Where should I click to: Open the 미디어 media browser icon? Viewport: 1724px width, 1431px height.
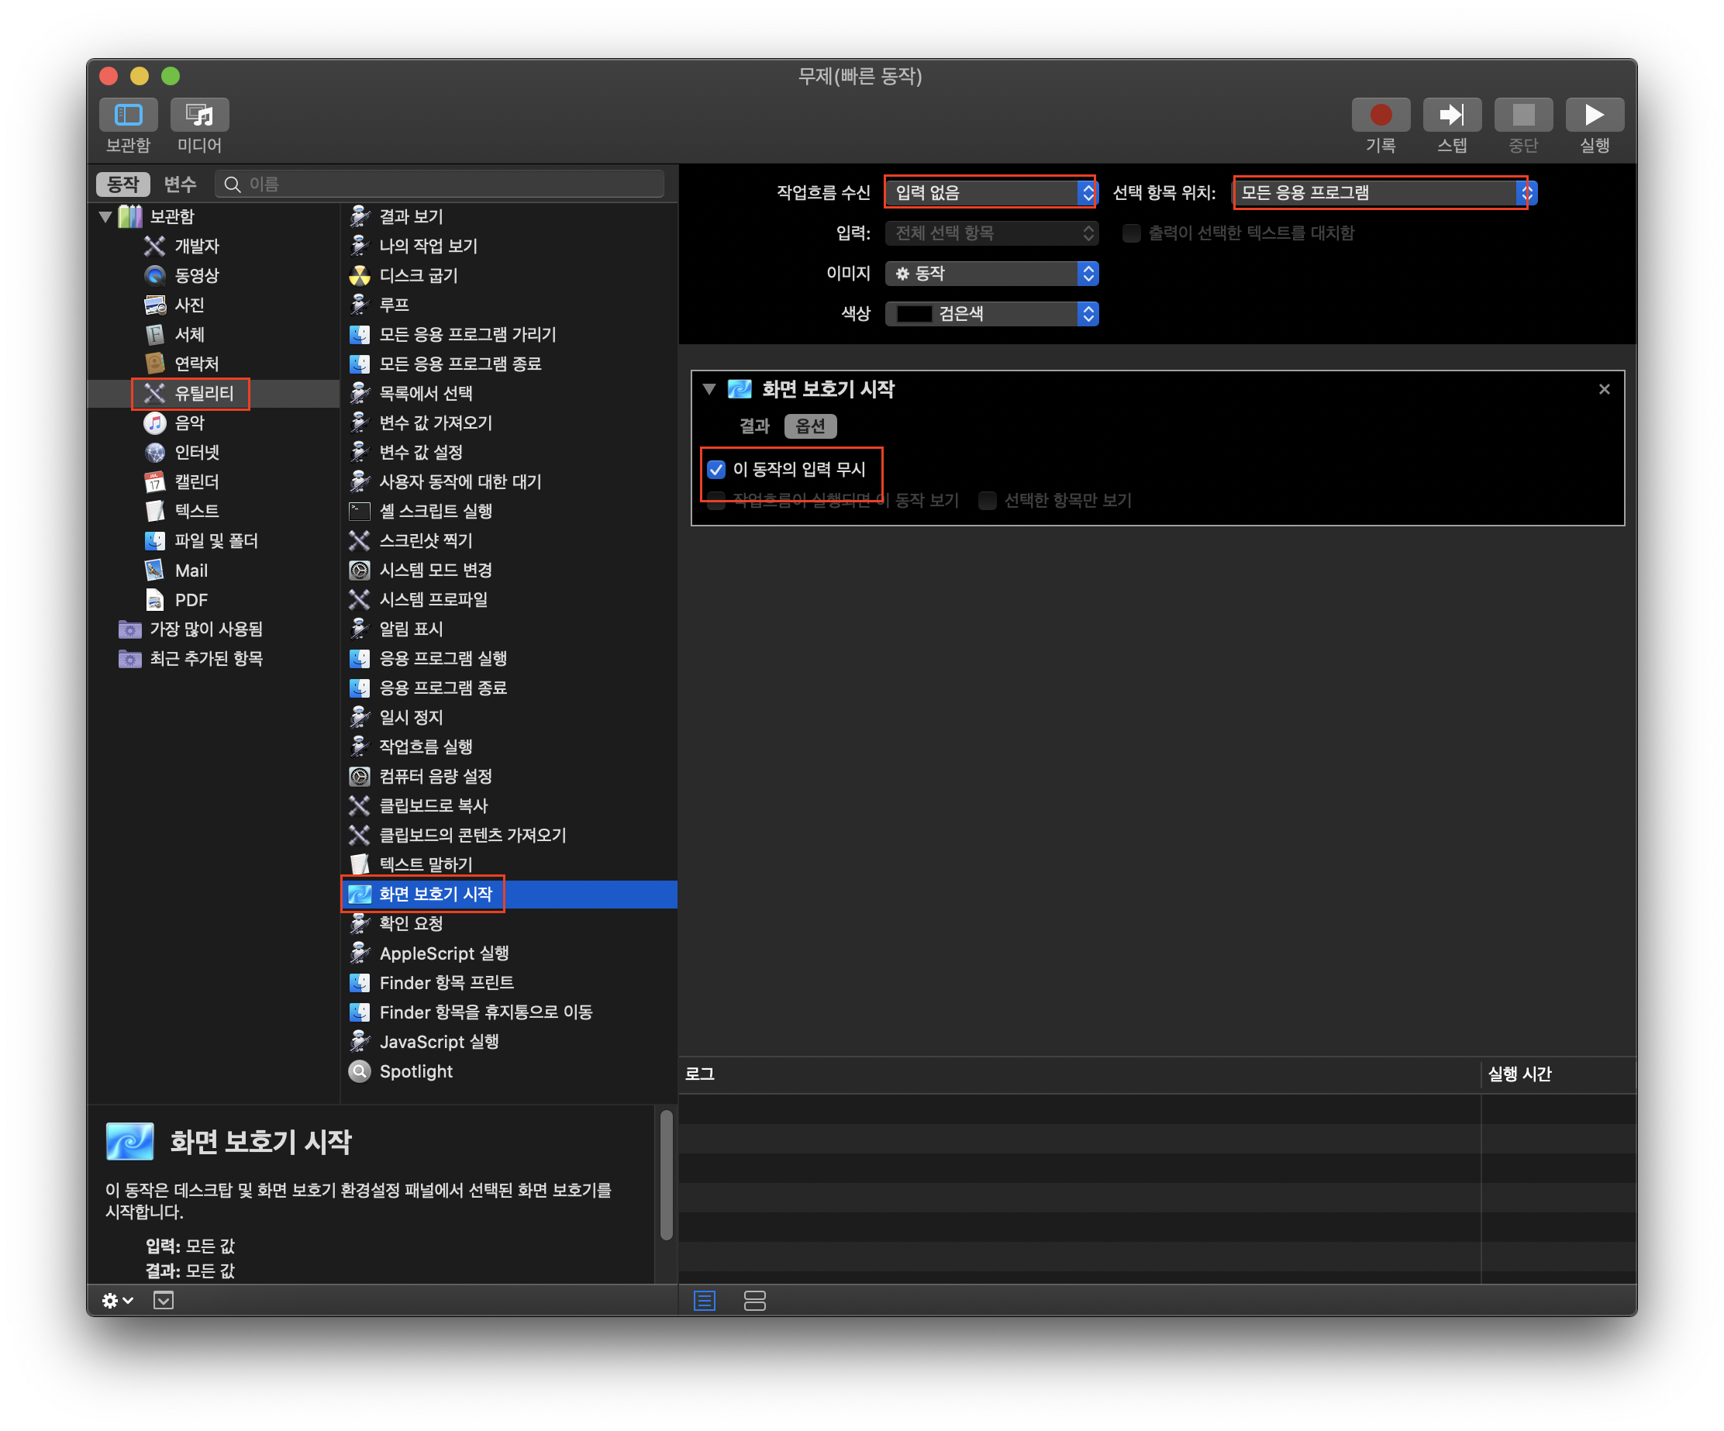coord(199,115)
